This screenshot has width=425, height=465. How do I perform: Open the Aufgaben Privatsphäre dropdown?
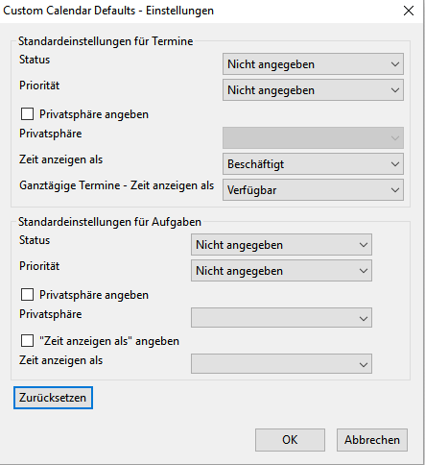pos(281,318)
